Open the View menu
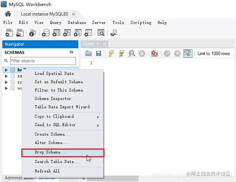The image size is (236, 182). tap(39, 22)
